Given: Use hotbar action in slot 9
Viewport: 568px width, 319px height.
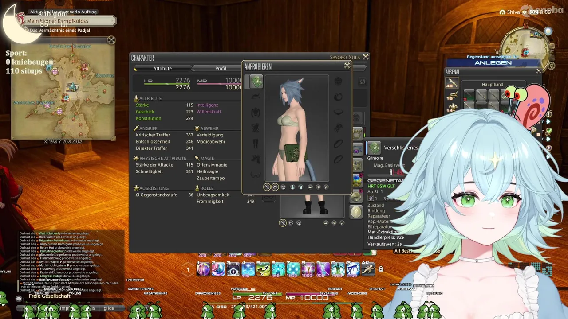Looking at the screenshot, I should click(323, 268).
